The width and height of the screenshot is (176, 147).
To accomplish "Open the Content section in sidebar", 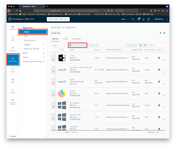I will (x=13, y=70).
